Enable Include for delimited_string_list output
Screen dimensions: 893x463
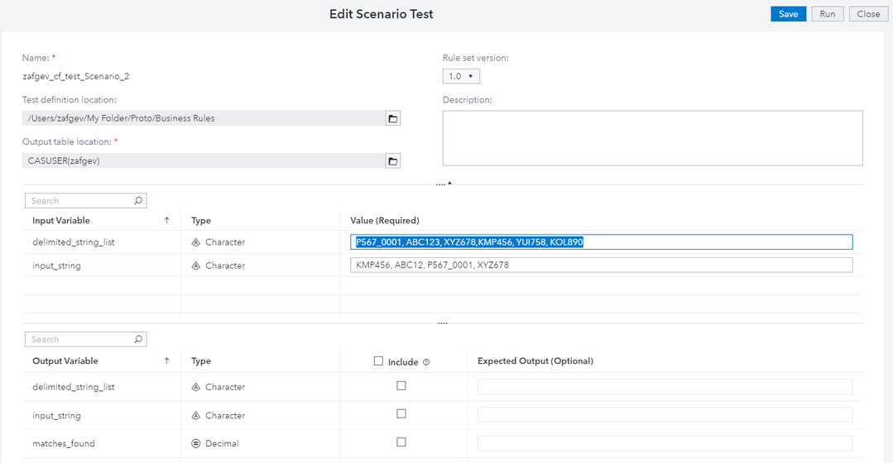coord(401,386)
